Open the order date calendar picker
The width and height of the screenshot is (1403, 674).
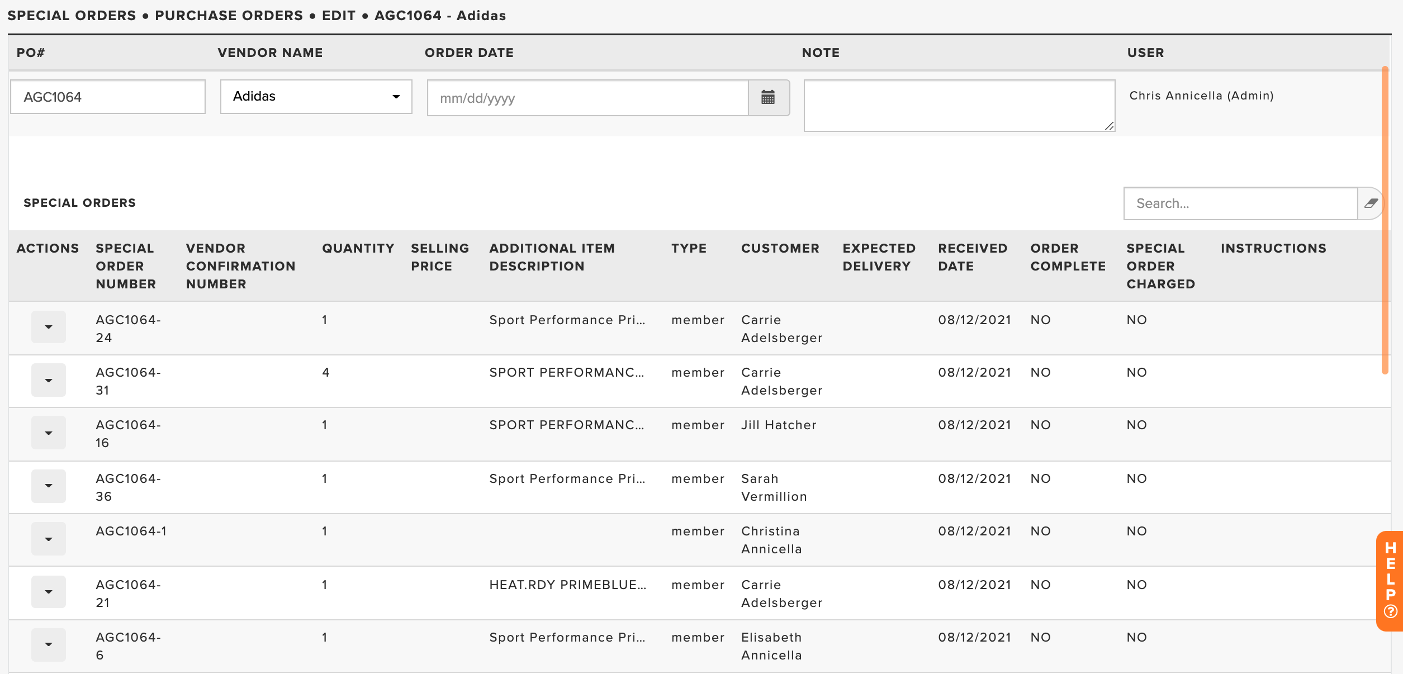(769, 98)
